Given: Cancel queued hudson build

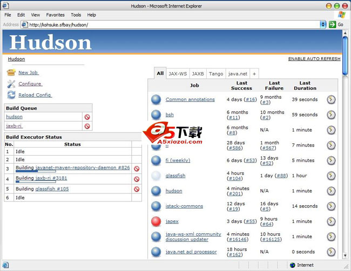Looking at the screenshot, I should [x=87, y=117].
